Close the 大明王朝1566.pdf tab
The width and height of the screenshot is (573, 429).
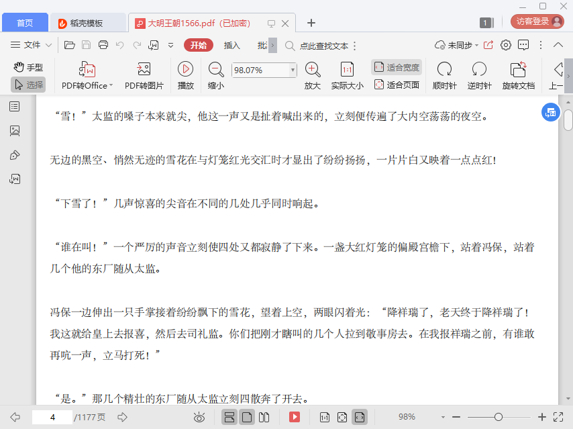point(285,23)
